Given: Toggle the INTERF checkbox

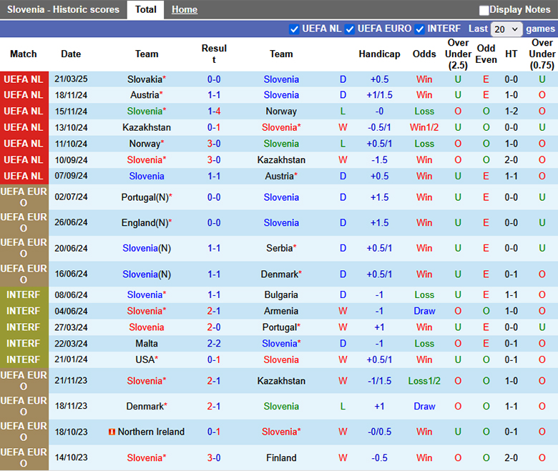Looking at the screenshot, I should 419,29.
